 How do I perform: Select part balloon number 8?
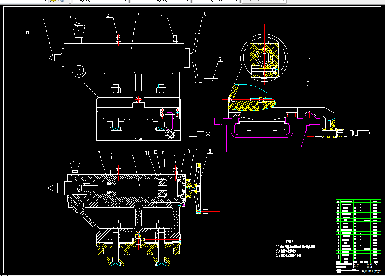[x=210, y=151]
